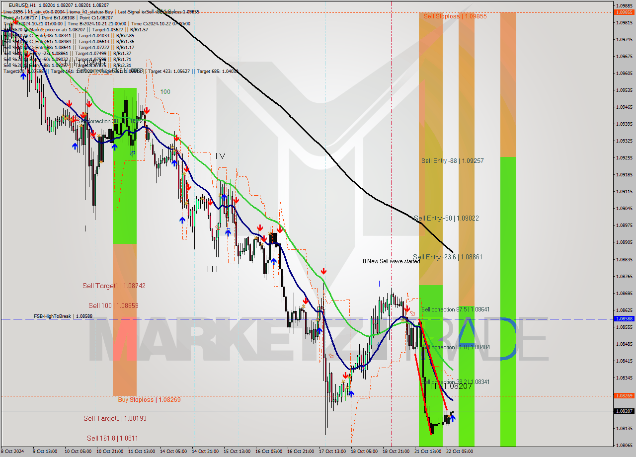Screen dimensions: 636x457
Task: Click the '18 Oct 21:00' time axis label
Action: [397, 452]
